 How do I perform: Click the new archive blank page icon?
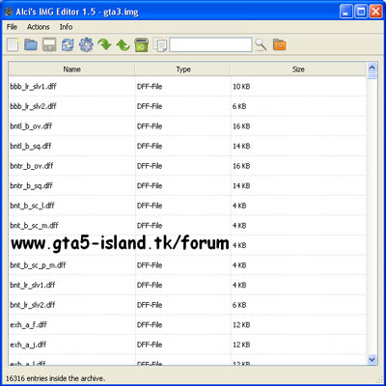click(13, 44)
